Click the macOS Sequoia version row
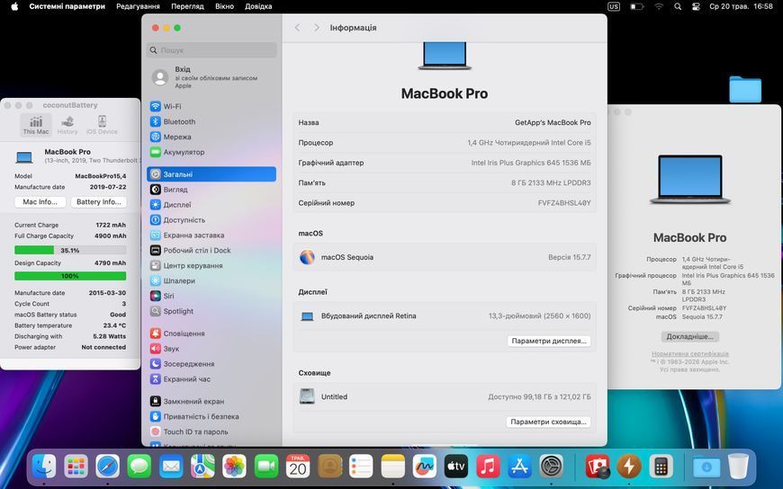783x489 pixels. click(445, 257)
